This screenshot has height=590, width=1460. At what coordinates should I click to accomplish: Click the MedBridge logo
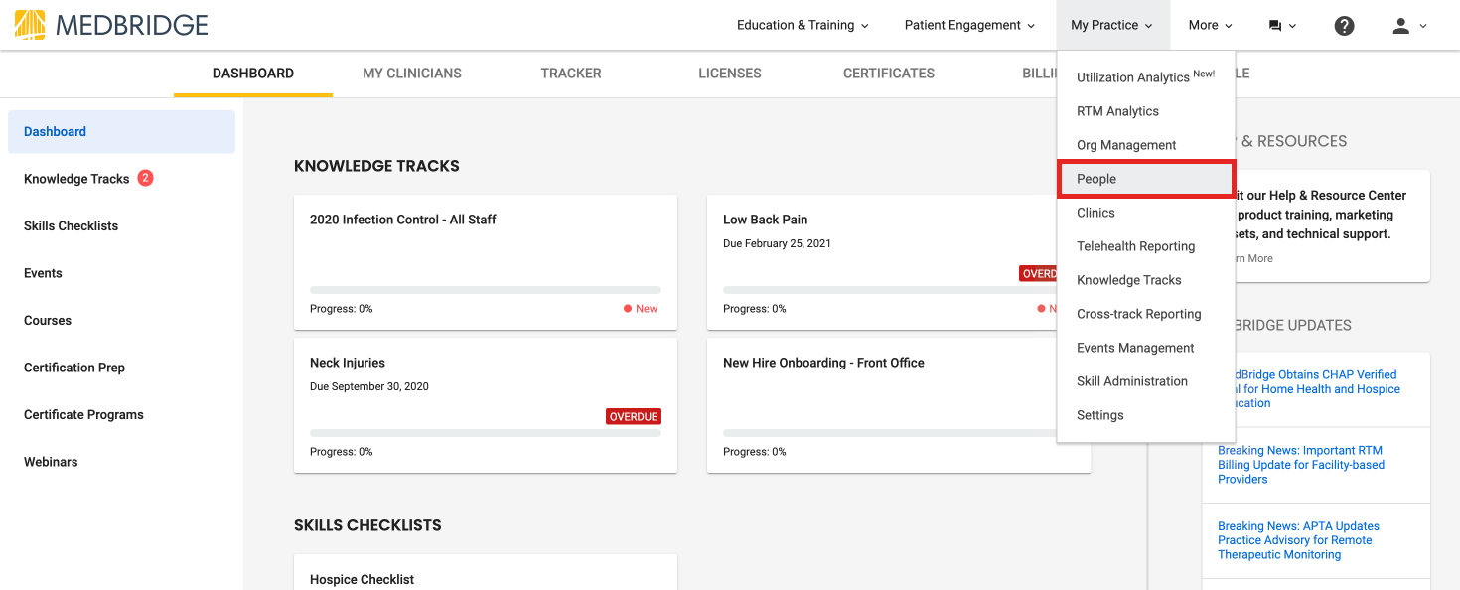click(111, 25)
